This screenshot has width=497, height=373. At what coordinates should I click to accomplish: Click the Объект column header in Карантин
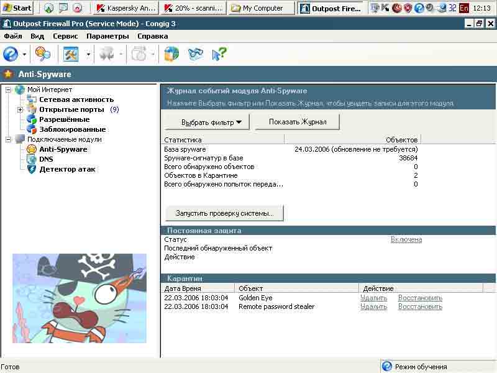pyautogui.click(x=297, y=288)
